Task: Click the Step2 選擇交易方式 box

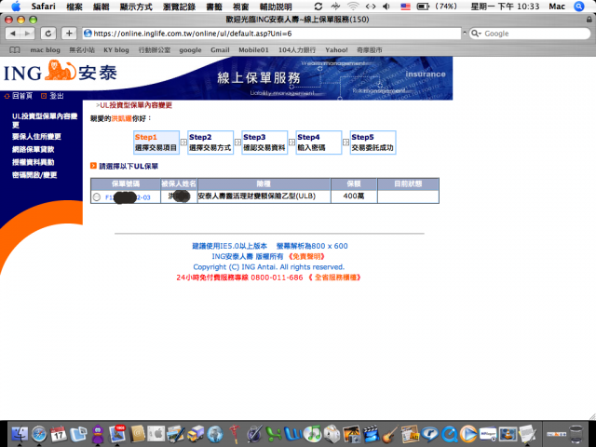Action: [x=210, y=142]
